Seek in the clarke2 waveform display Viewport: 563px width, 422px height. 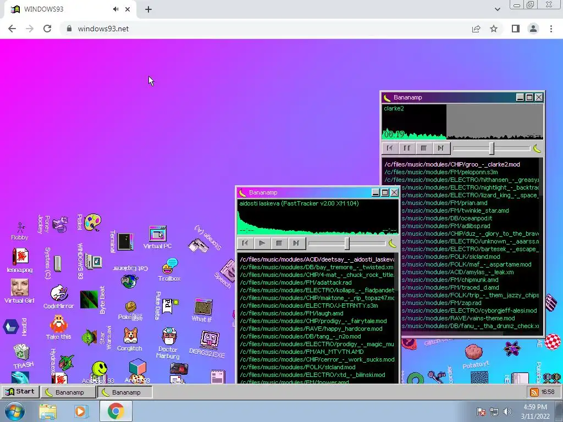pos(462,121)
